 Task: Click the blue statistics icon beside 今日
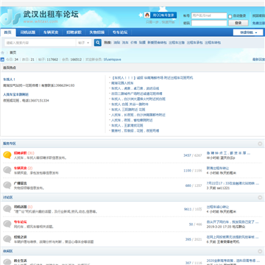click(x=2, y=60)
